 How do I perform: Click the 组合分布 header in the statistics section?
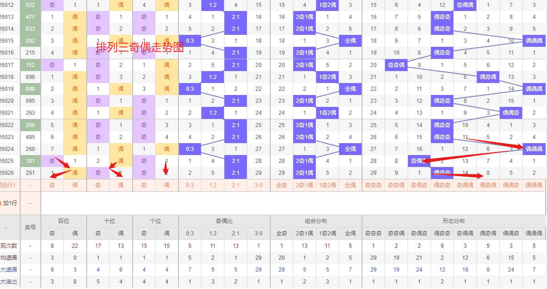[x=316, y=221]
